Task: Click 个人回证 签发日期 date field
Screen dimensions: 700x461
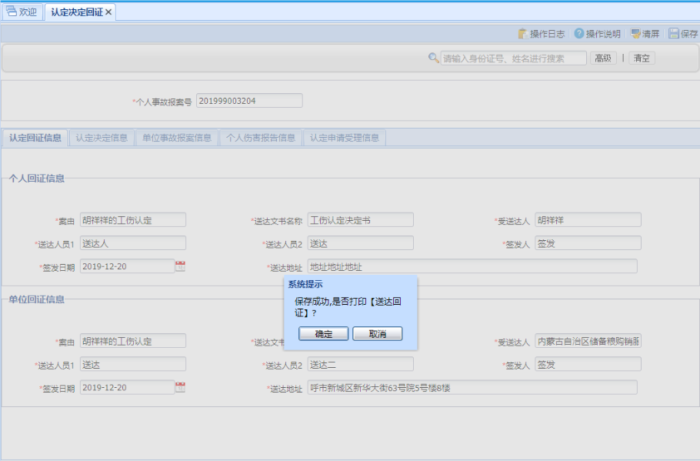Action: coord(127,266)
